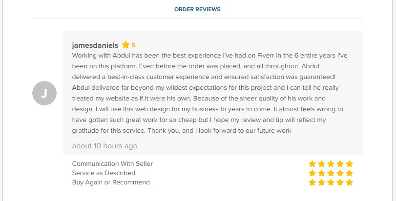The height and width of the screenshot is (201, 396).
Task: Select second star for Buy Again or Recommend
Action: coord(322,182)
